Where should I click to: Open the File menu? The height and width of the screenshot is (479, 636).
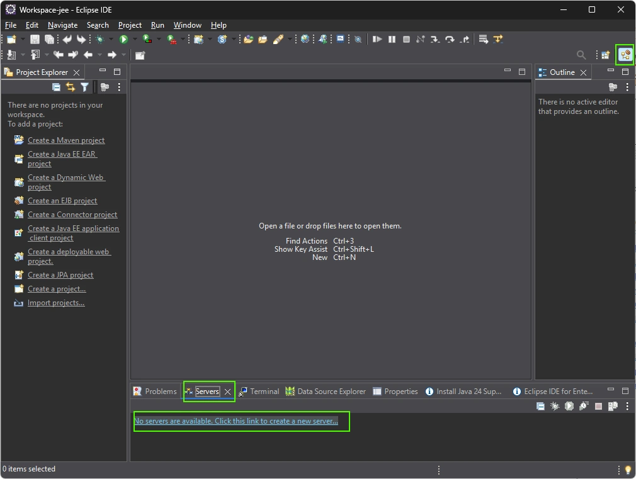(11, 25)
